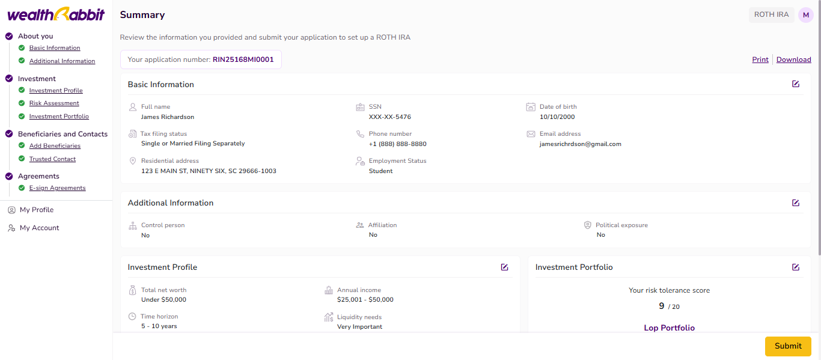Edit the Basic Information section
821x360 pixels.
coord(796,84)
